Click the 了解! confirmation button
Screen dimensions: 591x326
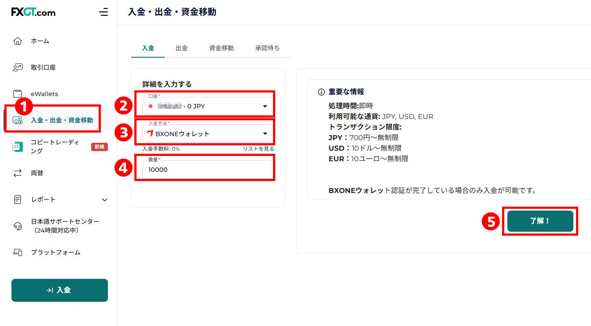click(x=540, y=221)
